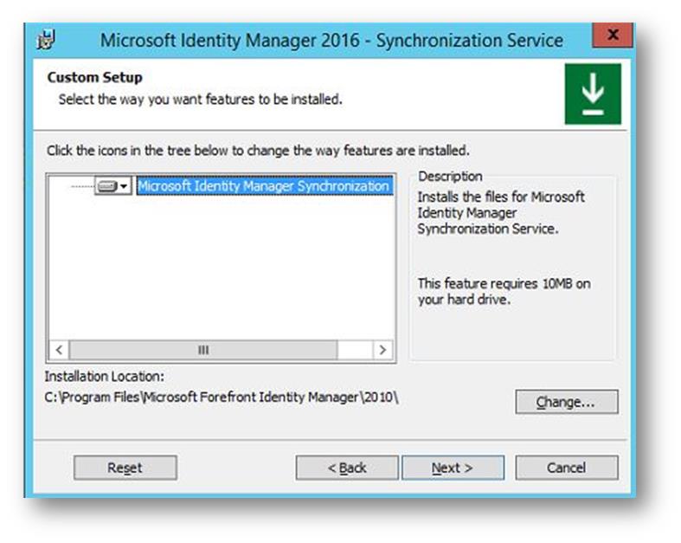Click the installer icon in the title bar
Viewport: 681px width, 543px height.
[47, 40]
